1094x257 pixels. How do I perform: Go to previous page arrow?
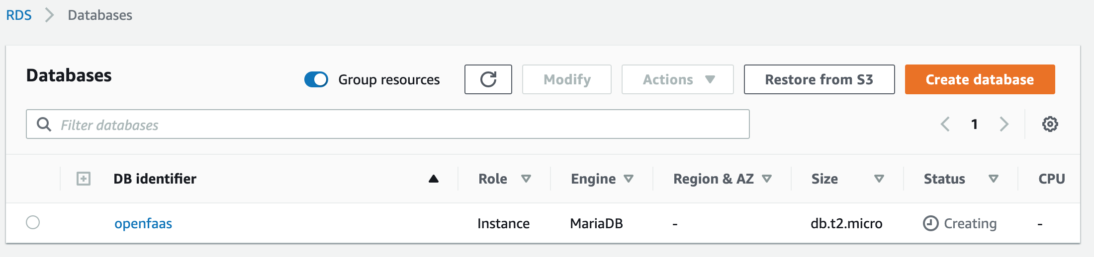tap(945, 124)
